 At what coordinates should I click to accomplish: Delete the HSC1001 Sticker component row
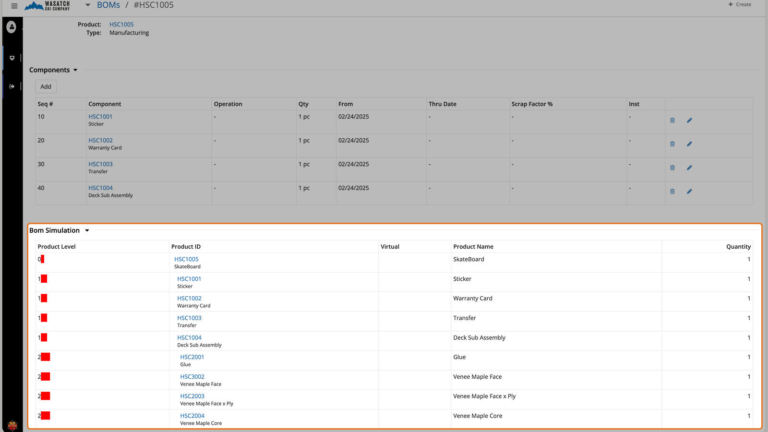(x=672, y=120)
